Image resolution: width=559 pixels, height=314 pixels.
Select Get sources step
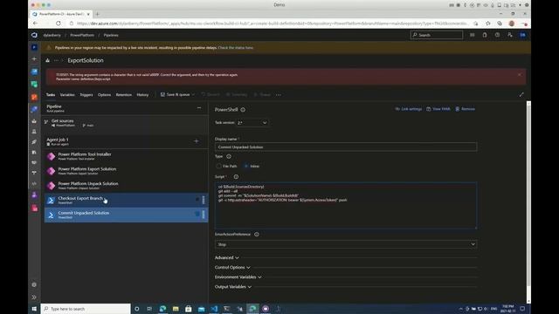pos(126,123)
